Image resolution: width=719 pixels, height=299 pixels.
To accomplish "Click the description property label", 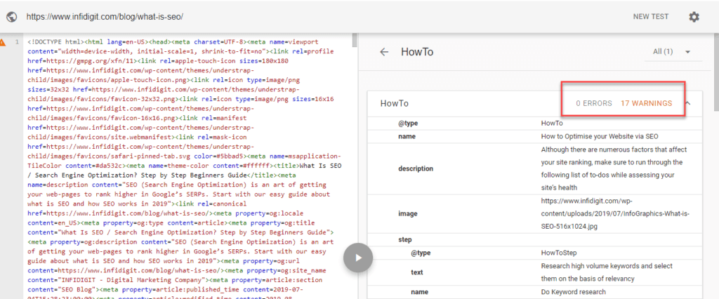I will (x=416, y=168).
